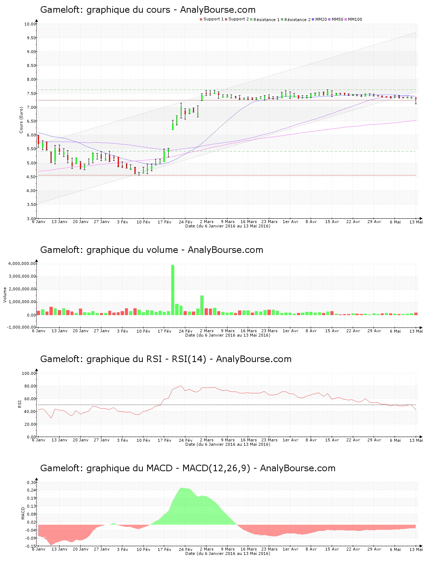The width and height of the screenshot is (436, 564).
Task: Click the -0.15 value on MACD axis
Action: click(x=31, y=546)
